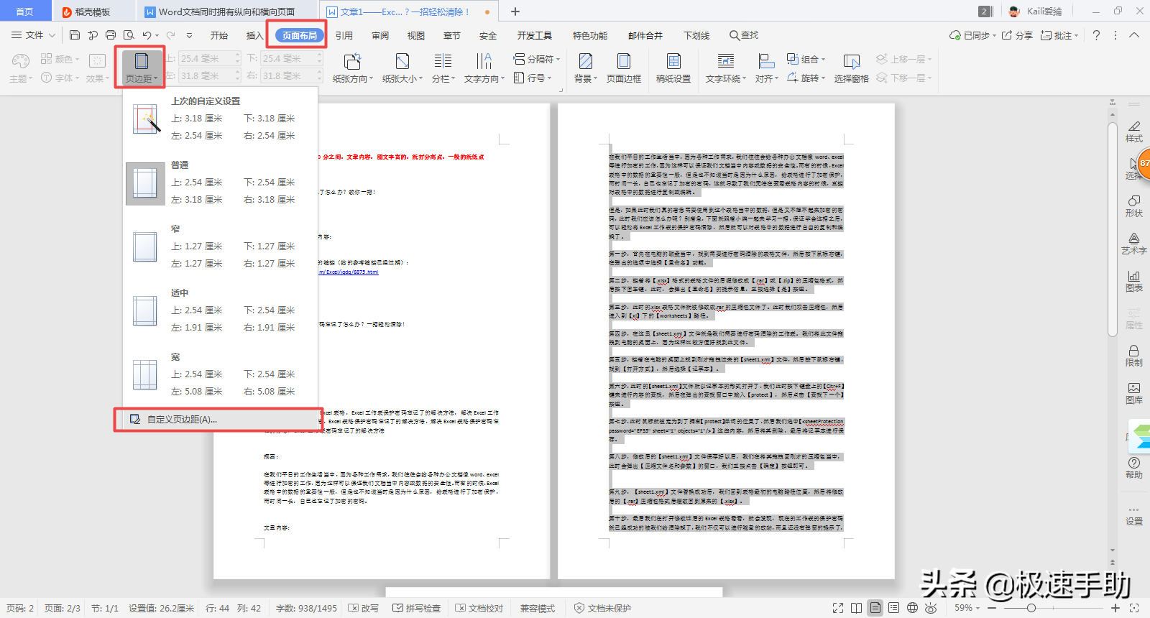Open the 开始 Home ribbon tab
This screenshot has width=1150, height=618.
(x=219, y=35)
